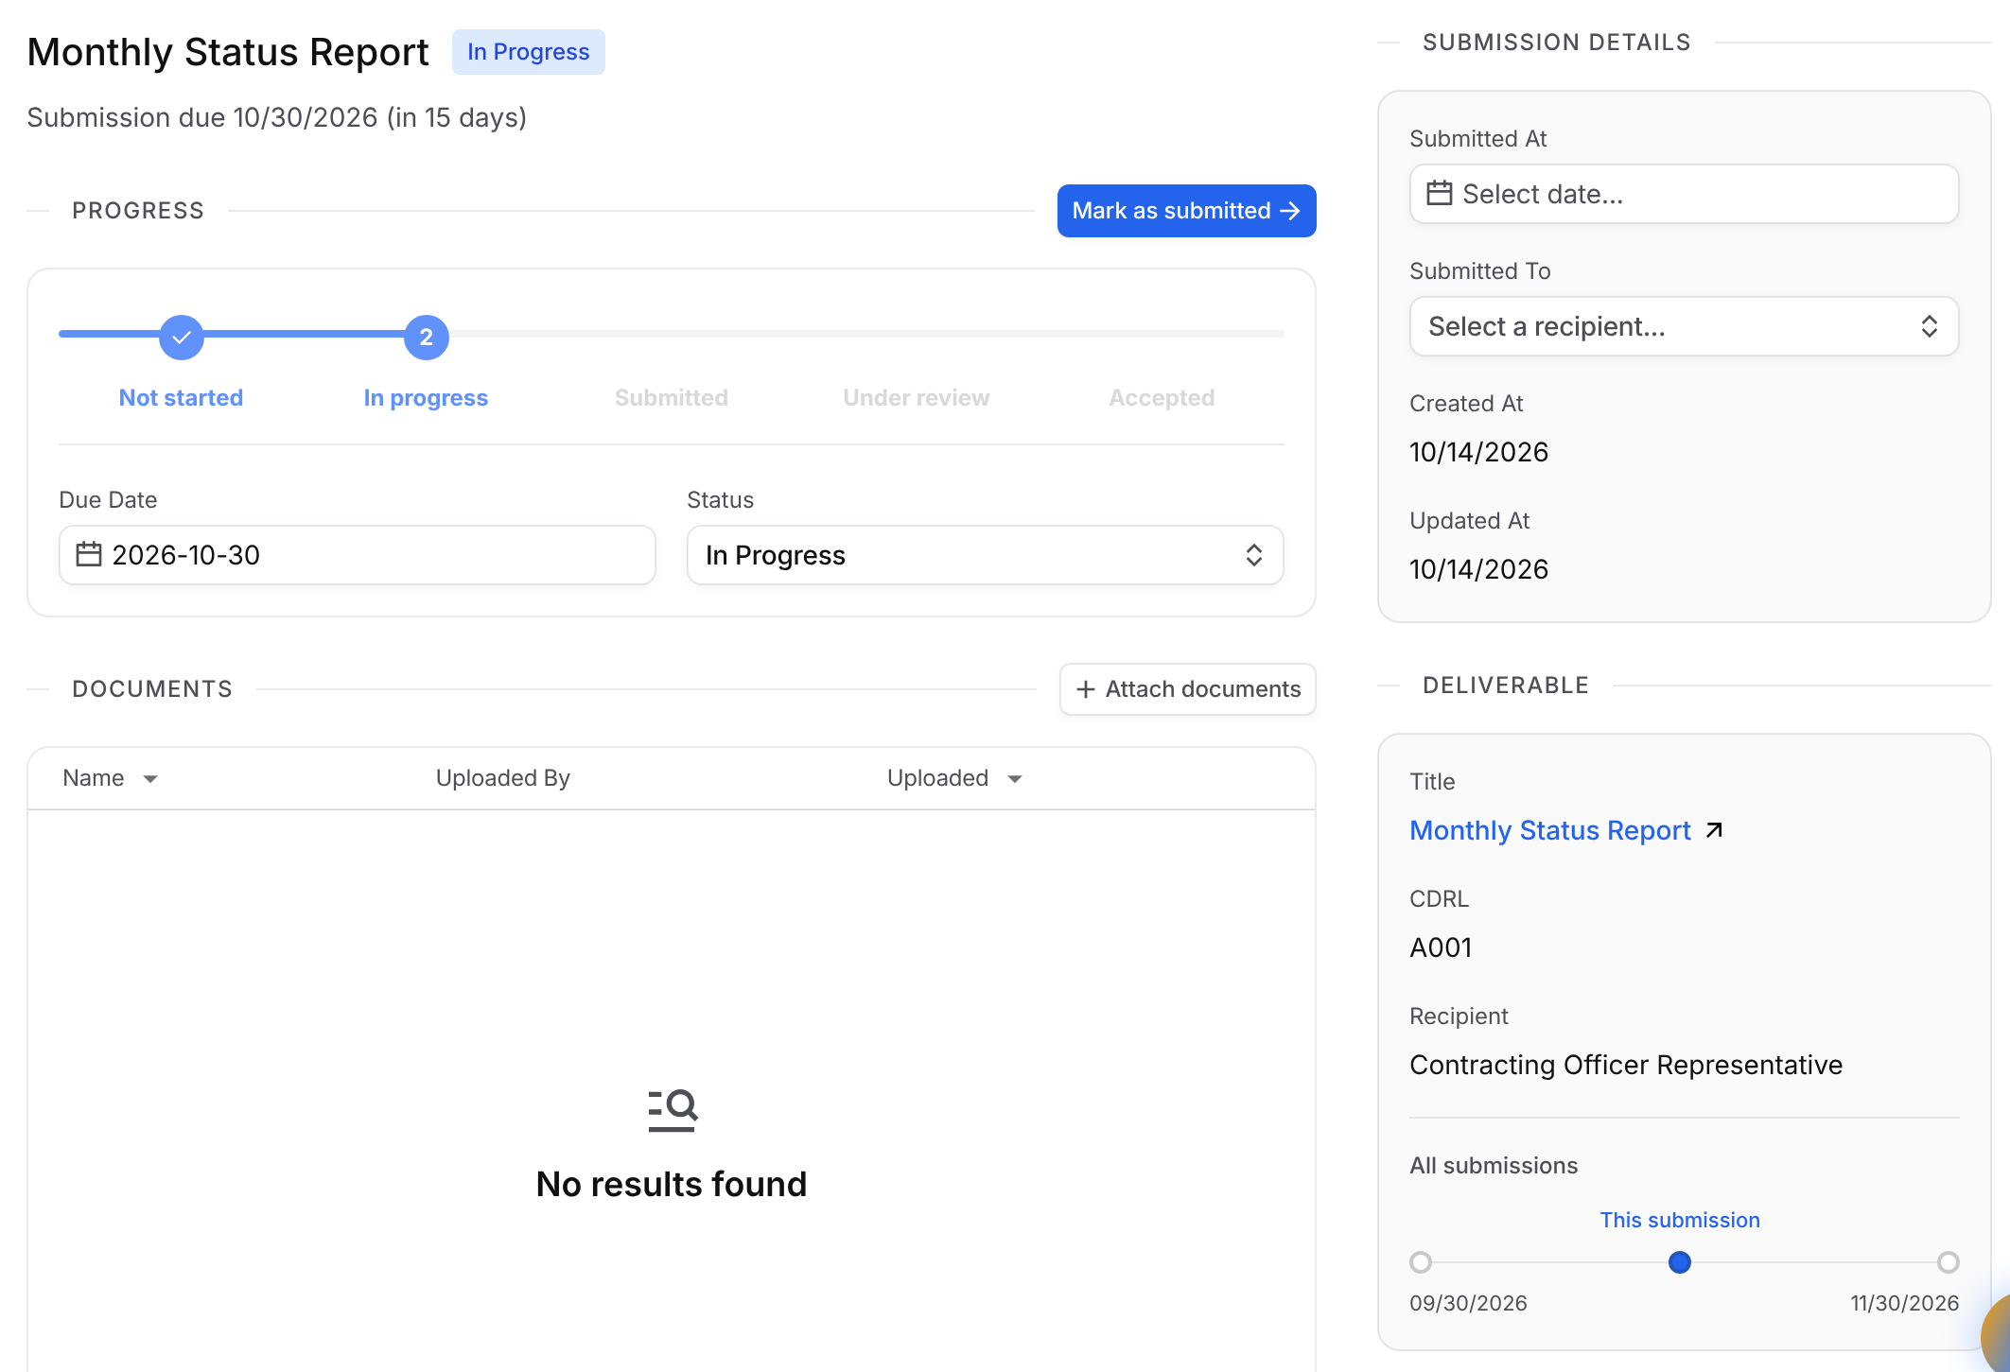Select the current This submission timeline marker
The image size is (2010, 1372).
point(1680,1262)
